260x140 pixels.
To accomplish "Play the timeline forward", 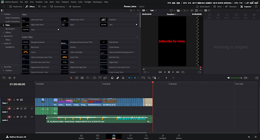I will [173, 72].
